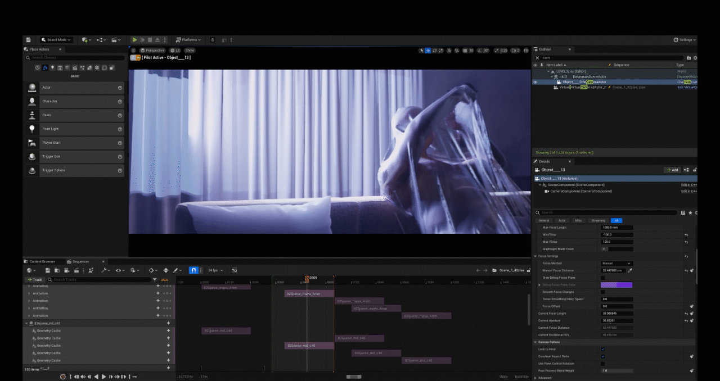The height and width of the screenshot is (381, 720).
Task: Open the Sequencer curve editor icon
Action: coord(234,270)
